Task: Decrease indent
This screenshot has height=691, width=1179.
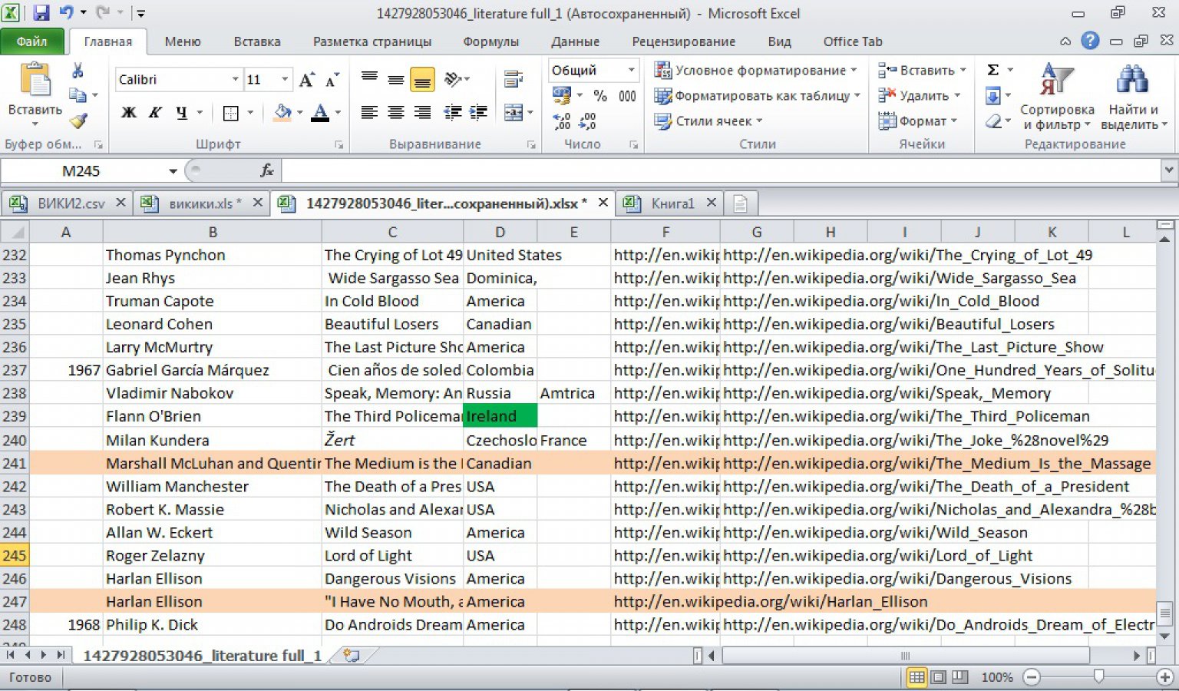Action: [453, 113]
